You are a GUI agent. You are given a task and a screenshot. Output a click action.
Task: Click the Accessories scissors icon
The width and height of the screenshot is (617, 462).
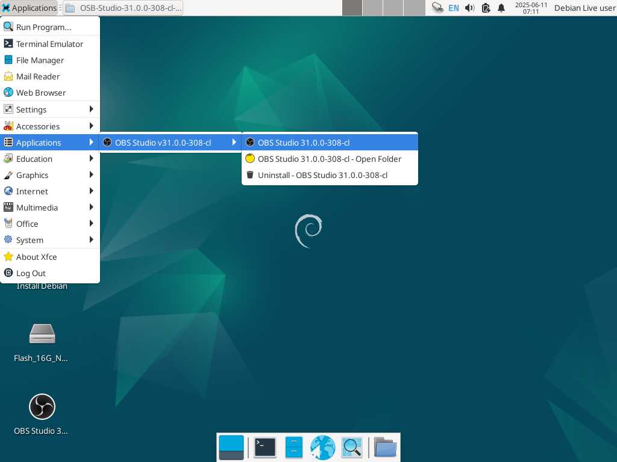pos(8,126)
